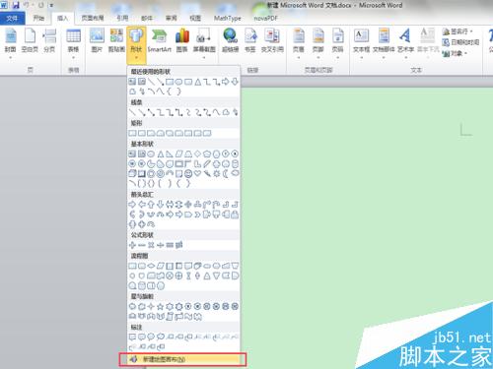Open the 文档部件 (Quick Parts) dropdown
The image size is (493, 369).
(384, 44)
